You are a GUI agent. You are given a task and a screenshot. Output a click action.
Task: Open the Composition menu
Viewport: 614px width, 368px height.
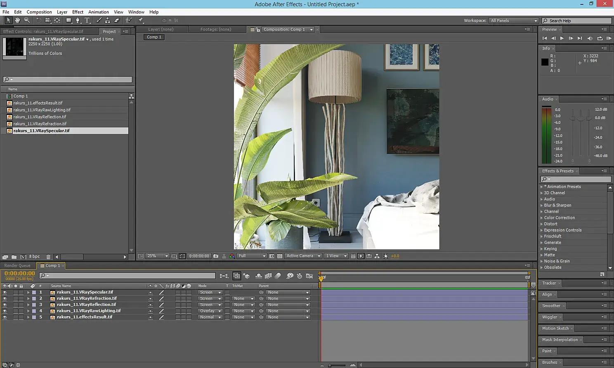coord(39,12)
